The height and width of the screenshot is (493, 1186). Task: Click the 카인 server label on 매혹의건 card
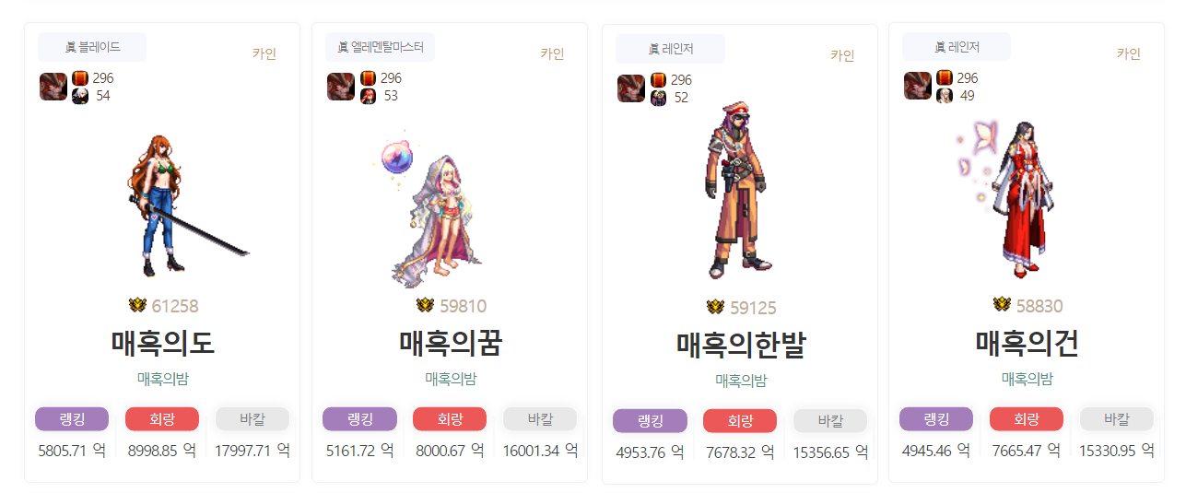click(x=1129, y=53)
